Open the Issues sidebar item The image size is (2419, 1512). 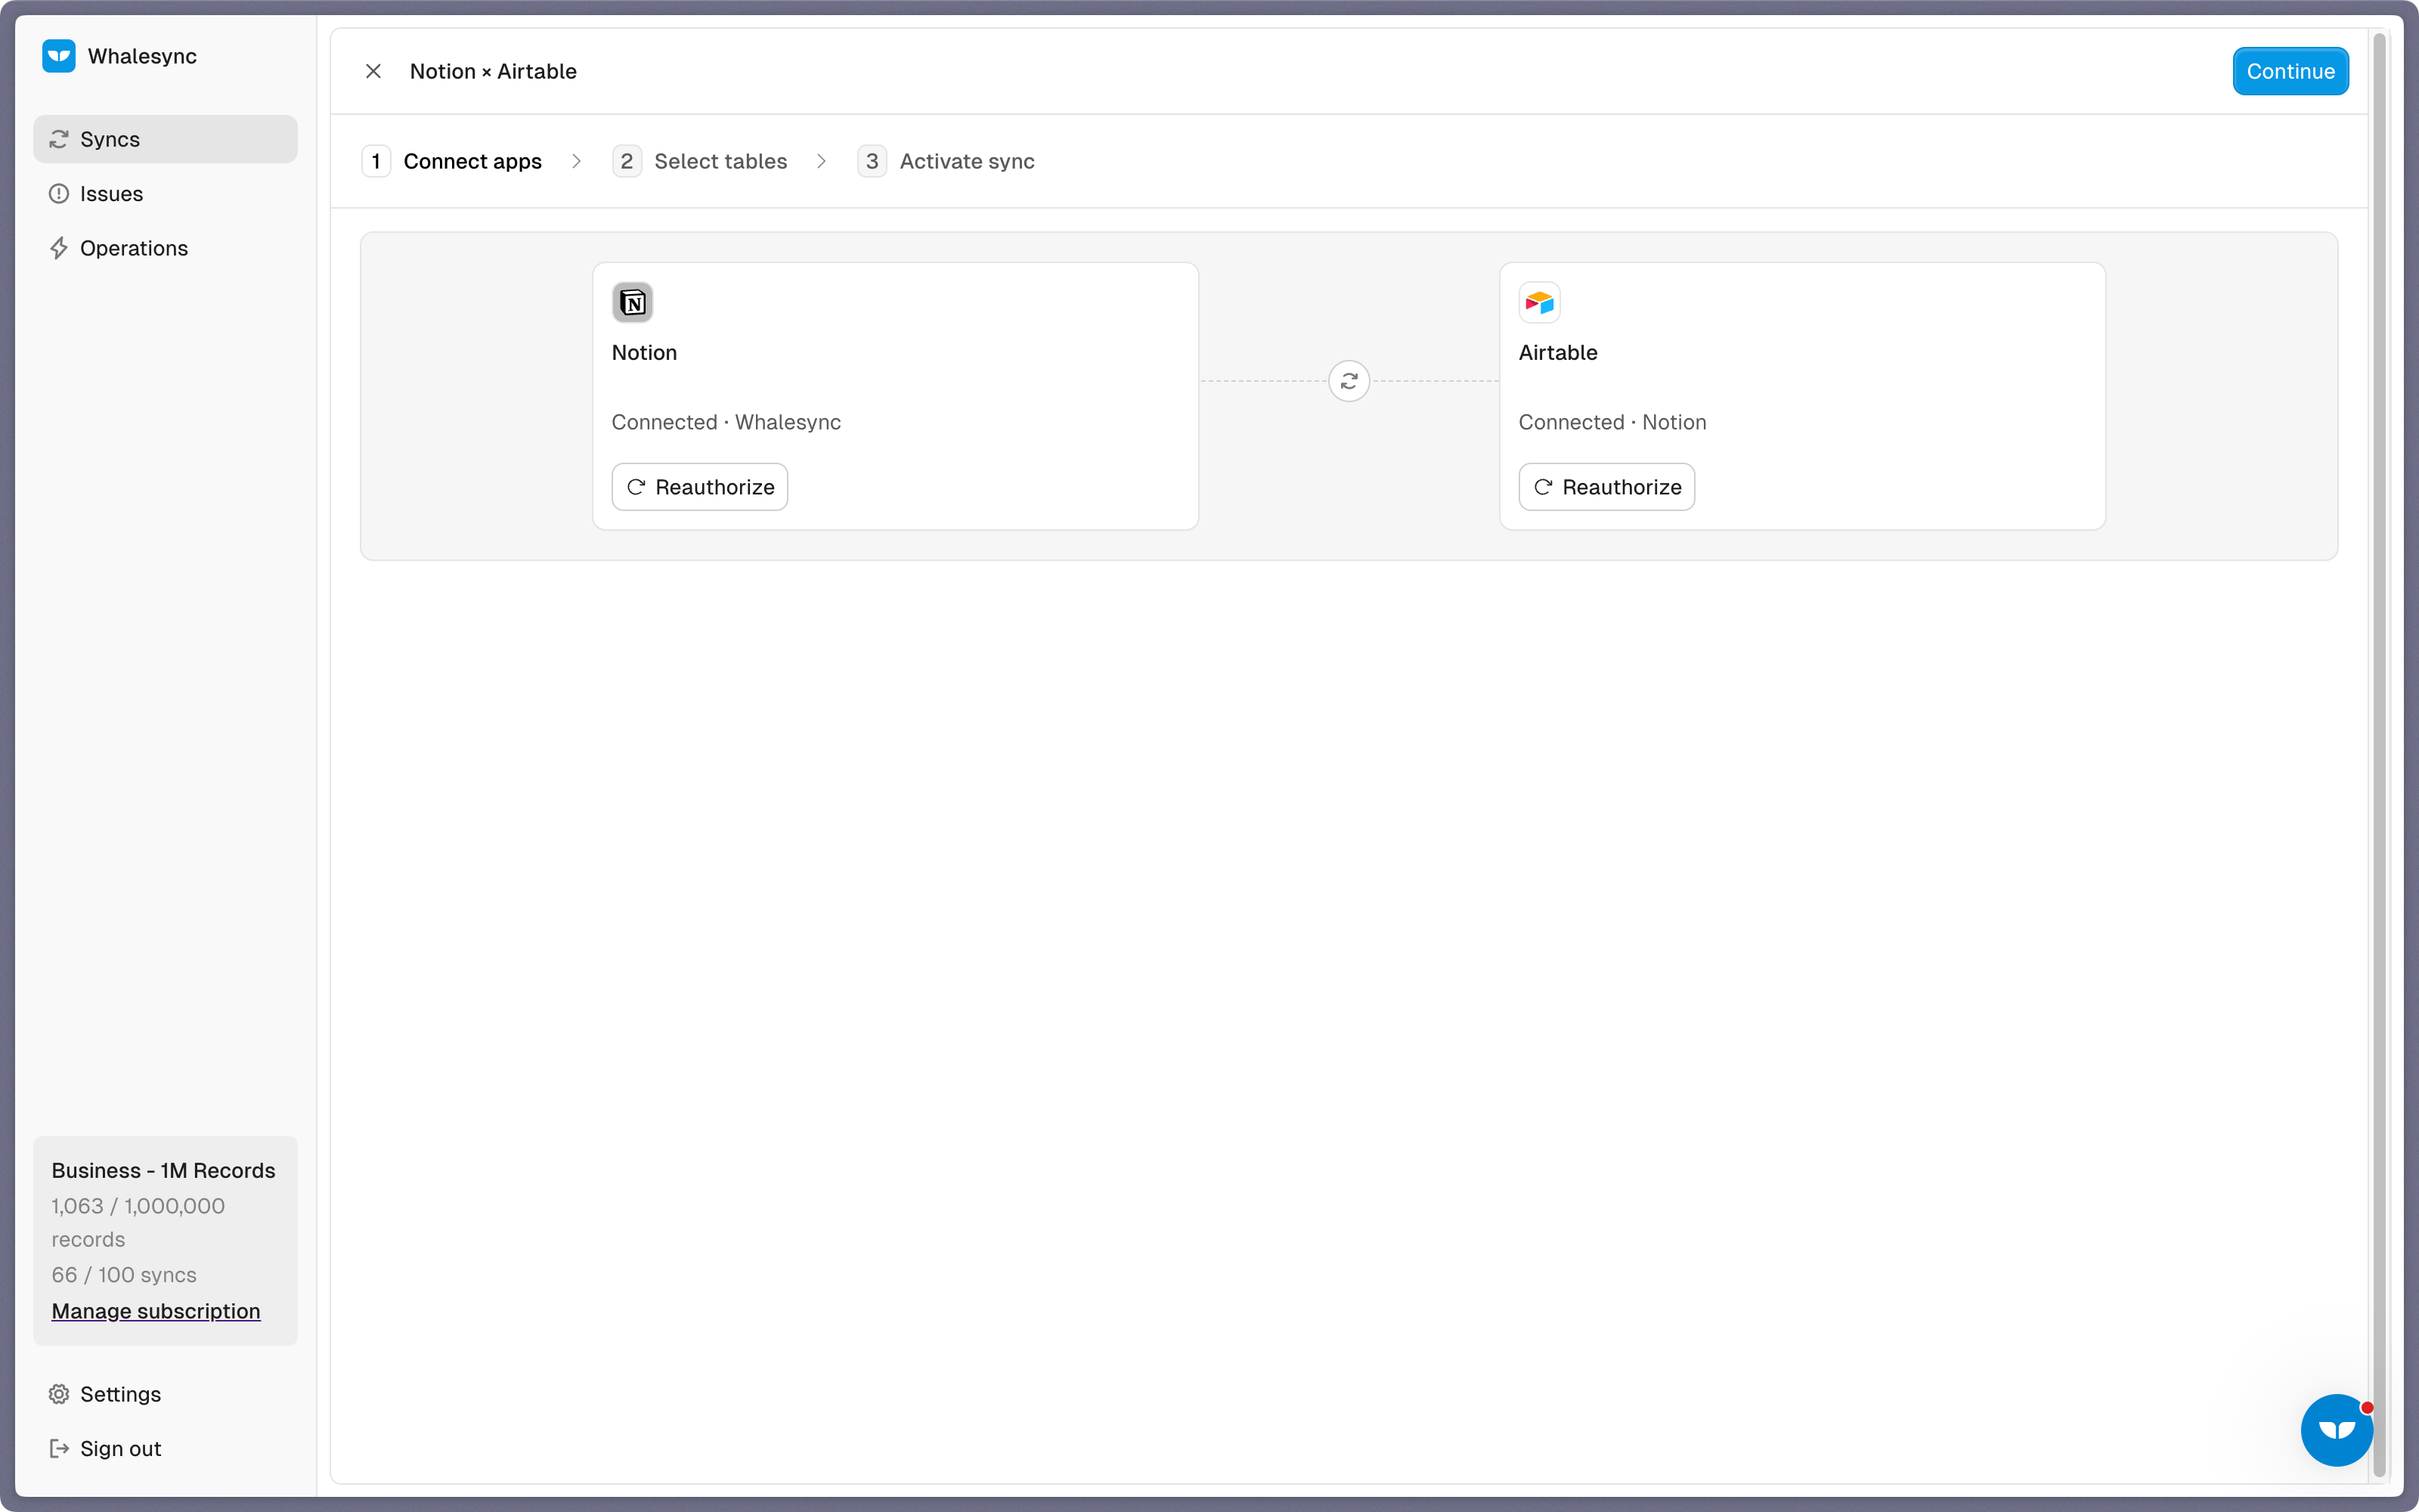click(165, 194)
